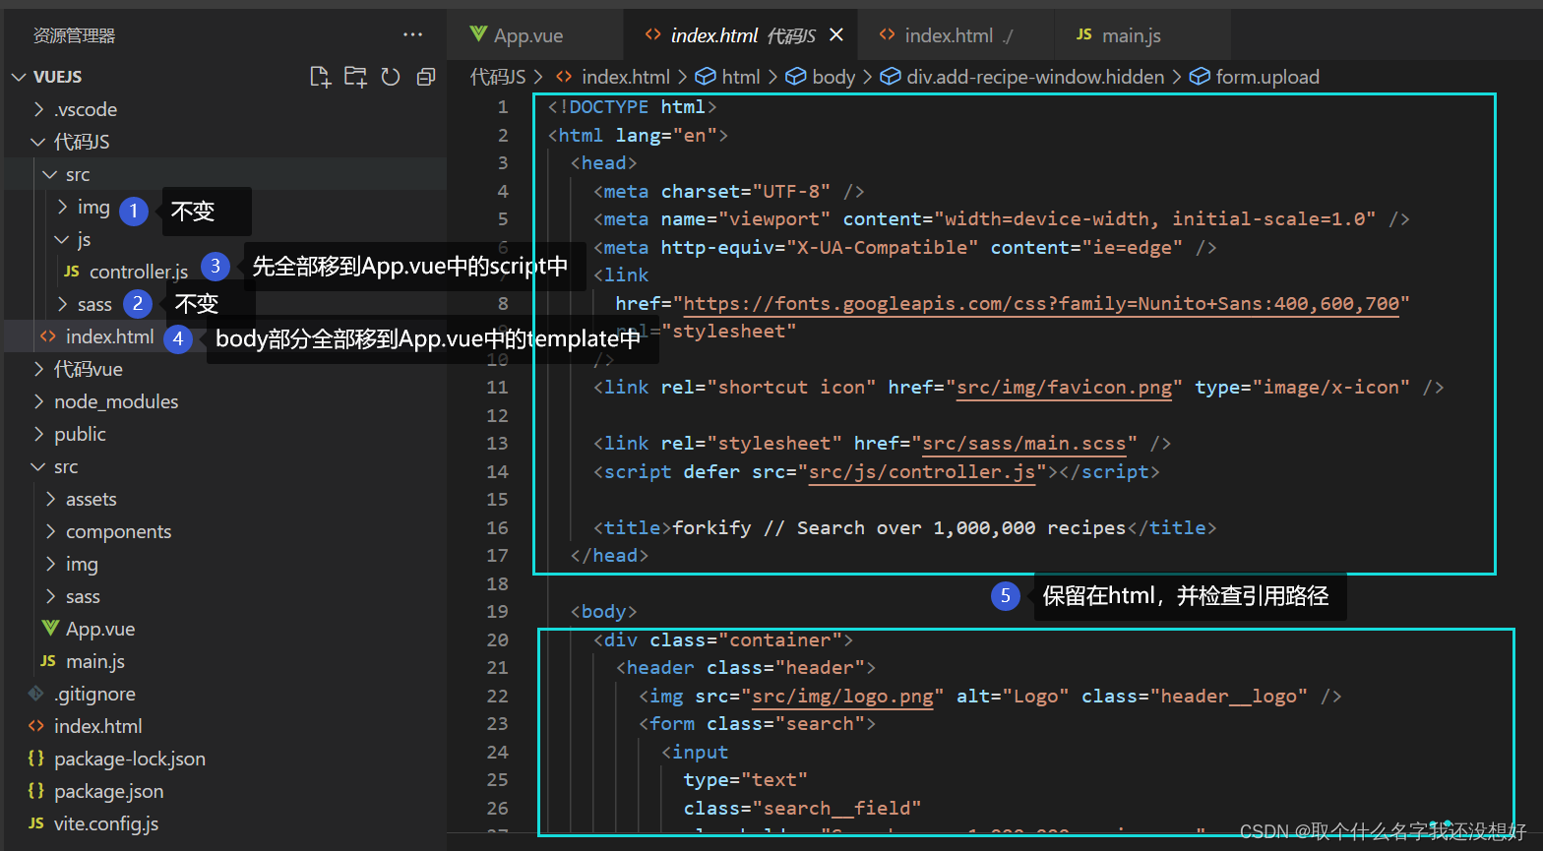The height and width of the screenshot is (851, 1543).
Task: Follow the src/img/favicon.png link
Action: pos(1064,388)
